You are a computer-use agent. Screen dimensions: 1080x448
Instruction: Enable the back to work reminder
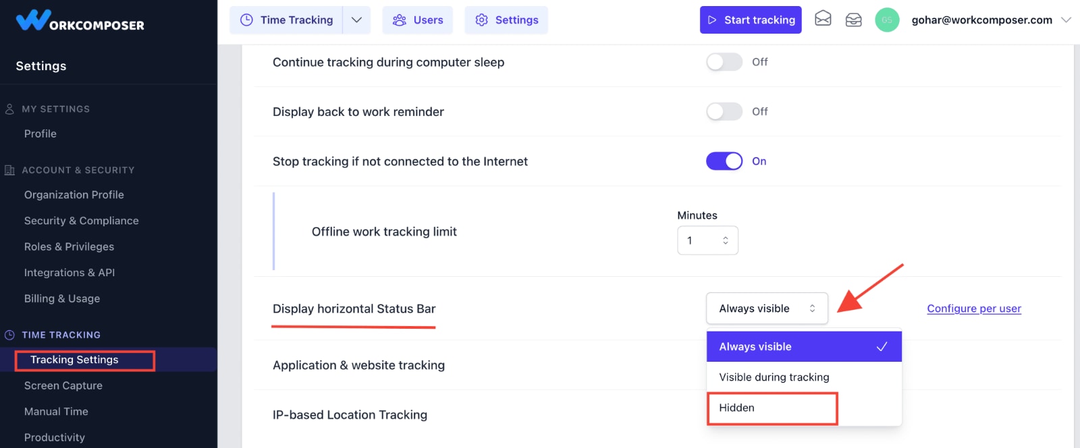(724, 111)
